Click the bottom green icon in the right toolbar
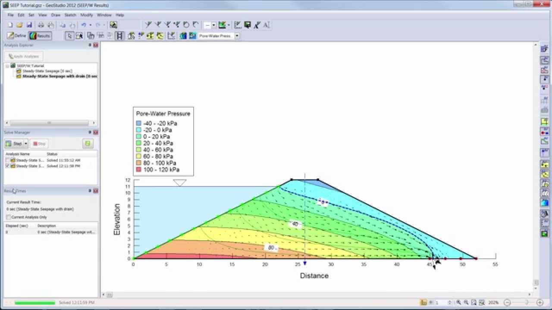552x310 pixels. click(x=544, y=233)
